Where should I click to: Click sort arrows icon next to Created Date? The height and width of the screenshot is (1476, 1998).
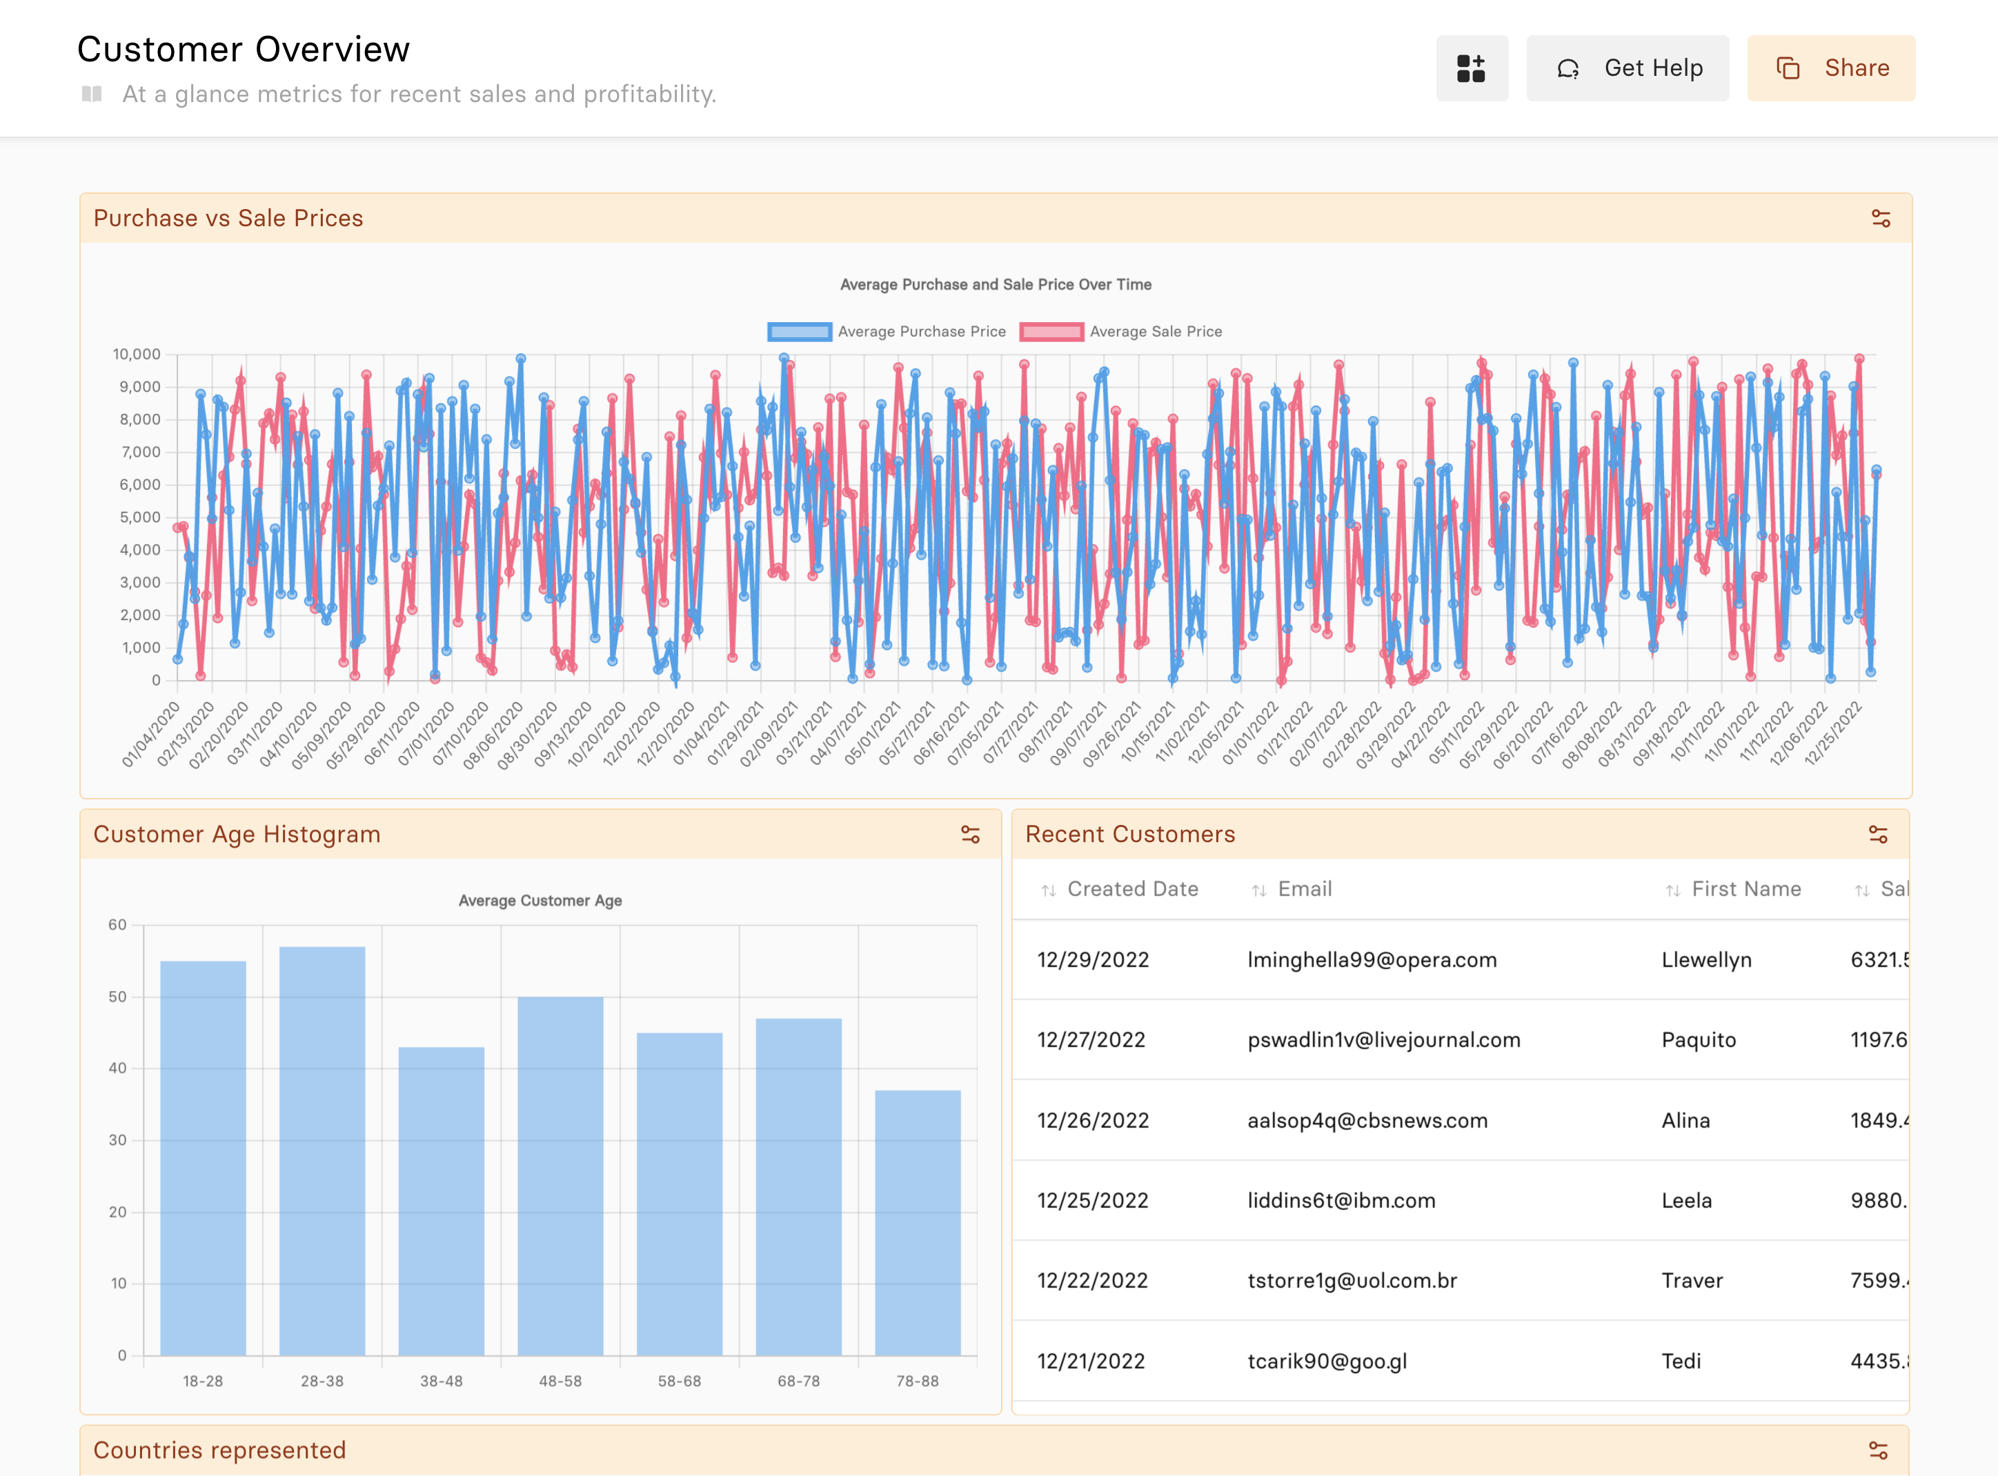(x=1048, y=890)
